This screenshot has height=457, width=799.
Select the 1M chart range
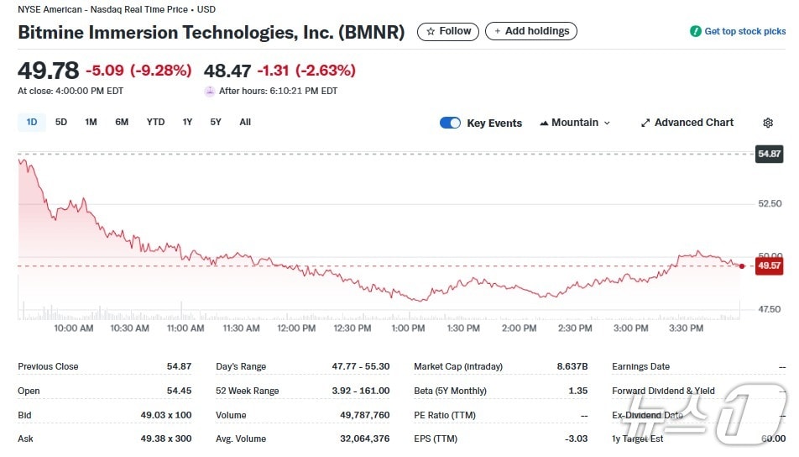pos(91,122)
